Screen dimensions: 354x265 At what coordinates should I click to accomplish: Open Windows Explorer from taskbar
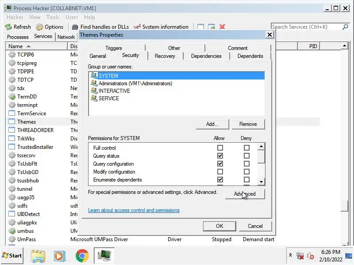pyautogui.click(x=38, y=256)
